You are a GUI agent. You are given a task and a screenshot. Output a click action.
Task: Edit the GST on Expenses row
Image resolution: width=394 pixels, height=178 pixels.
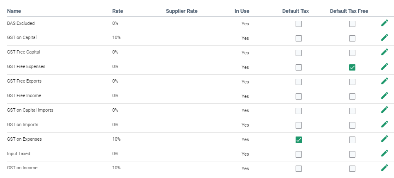pyautogui.click(x=384, y=139)
